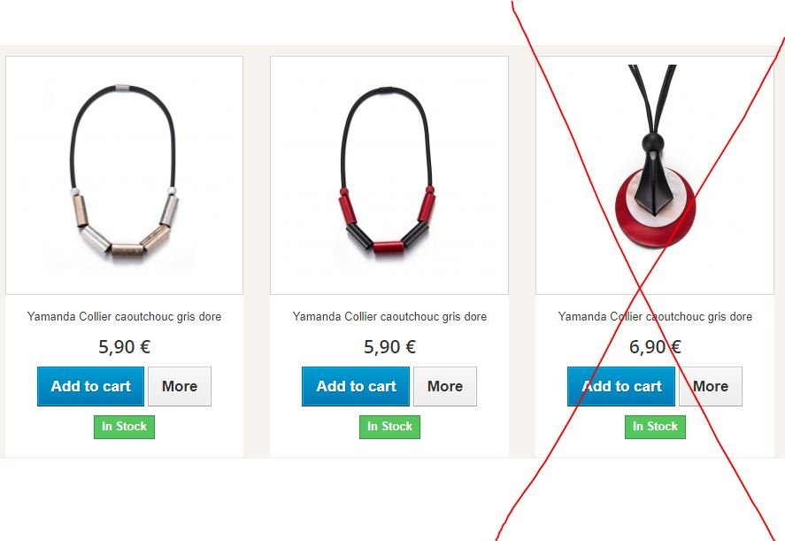
Task: Click In Stock badge of the pendant necklace
Action: pos(655,427)
